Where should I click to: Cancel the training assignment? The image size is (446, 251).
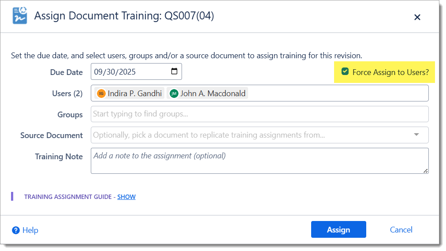click(x=401, y=230)
